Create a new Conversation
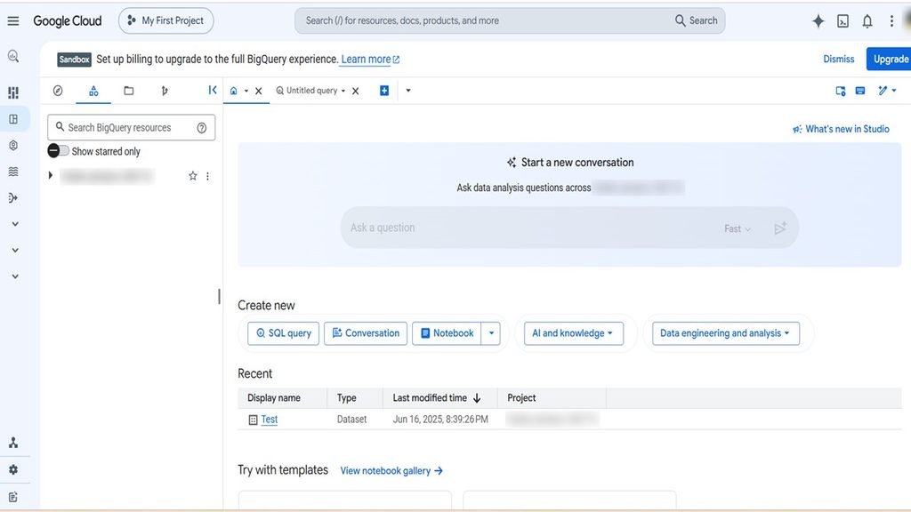The height and width of the screenshot is (512, 911). [x=366, y=333]
